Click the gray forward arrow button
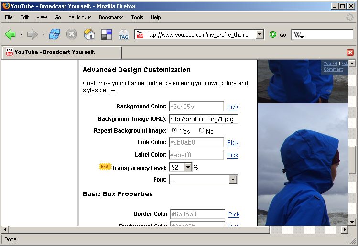 tap(32, 35)
